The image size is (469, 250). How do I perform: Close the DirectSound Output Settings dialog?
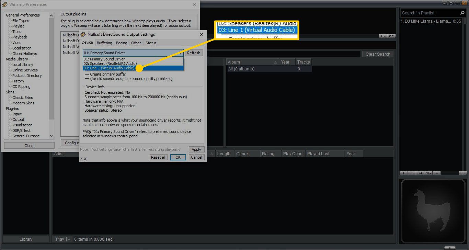tap(201, 34)
